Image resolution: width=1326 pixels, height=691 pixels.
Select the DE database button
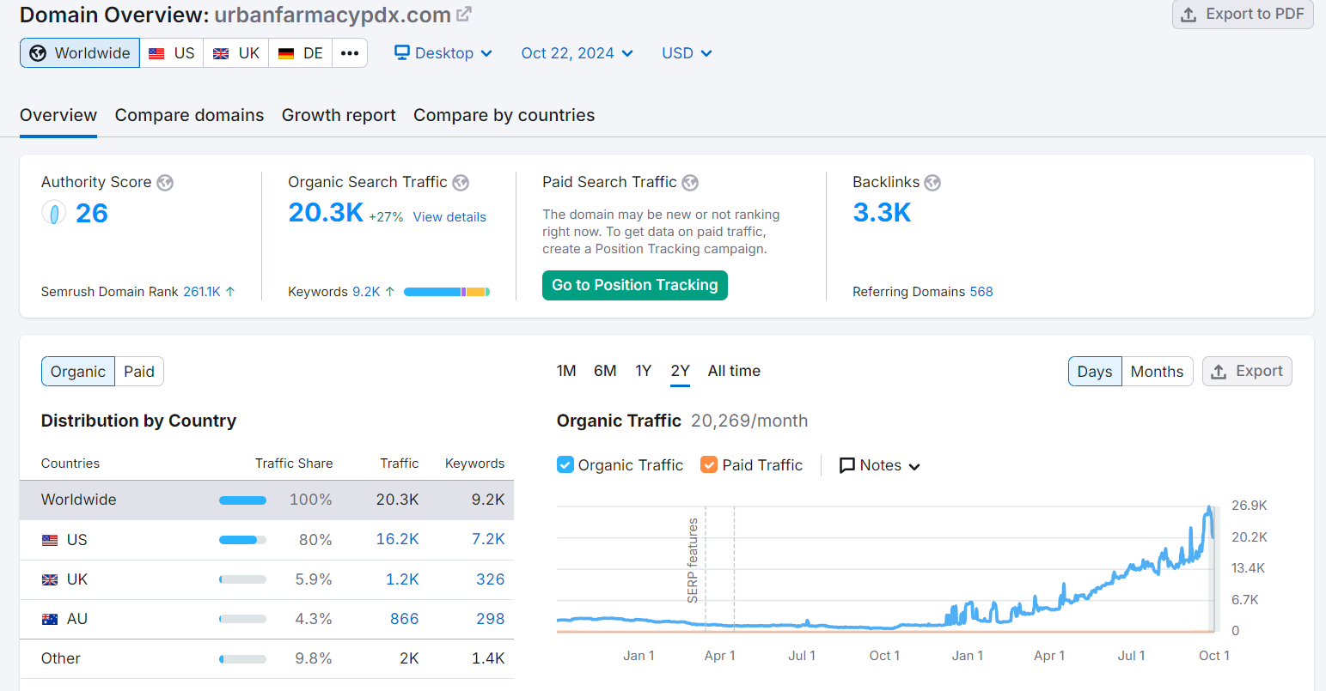(x=301, y=53)
